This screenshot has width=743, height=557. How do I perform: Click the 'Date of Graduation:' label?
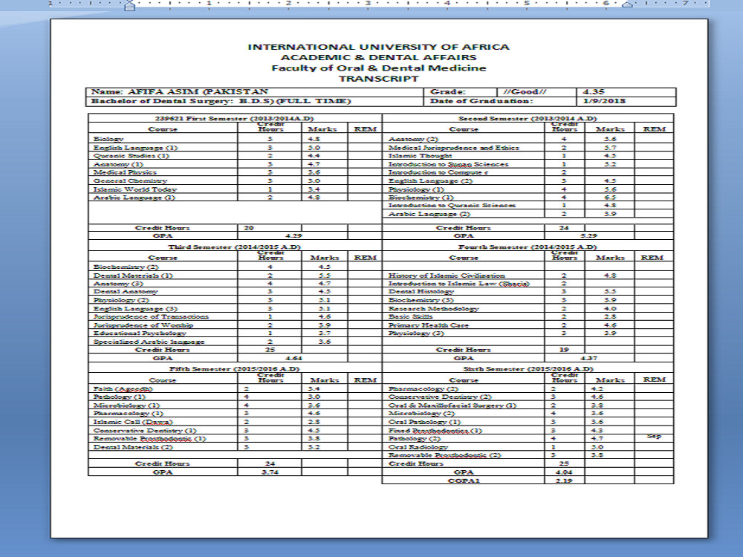[481, 101]
